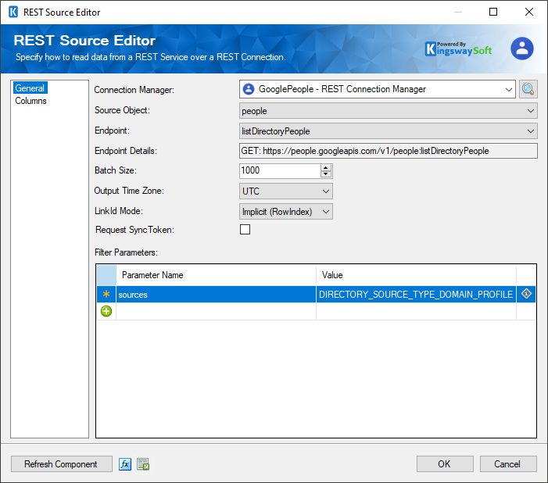Image resolution: width=548 pixels, height=483 pixels.
Task: Click the documentation icon beside fx
Action: (x=143, y=464)
